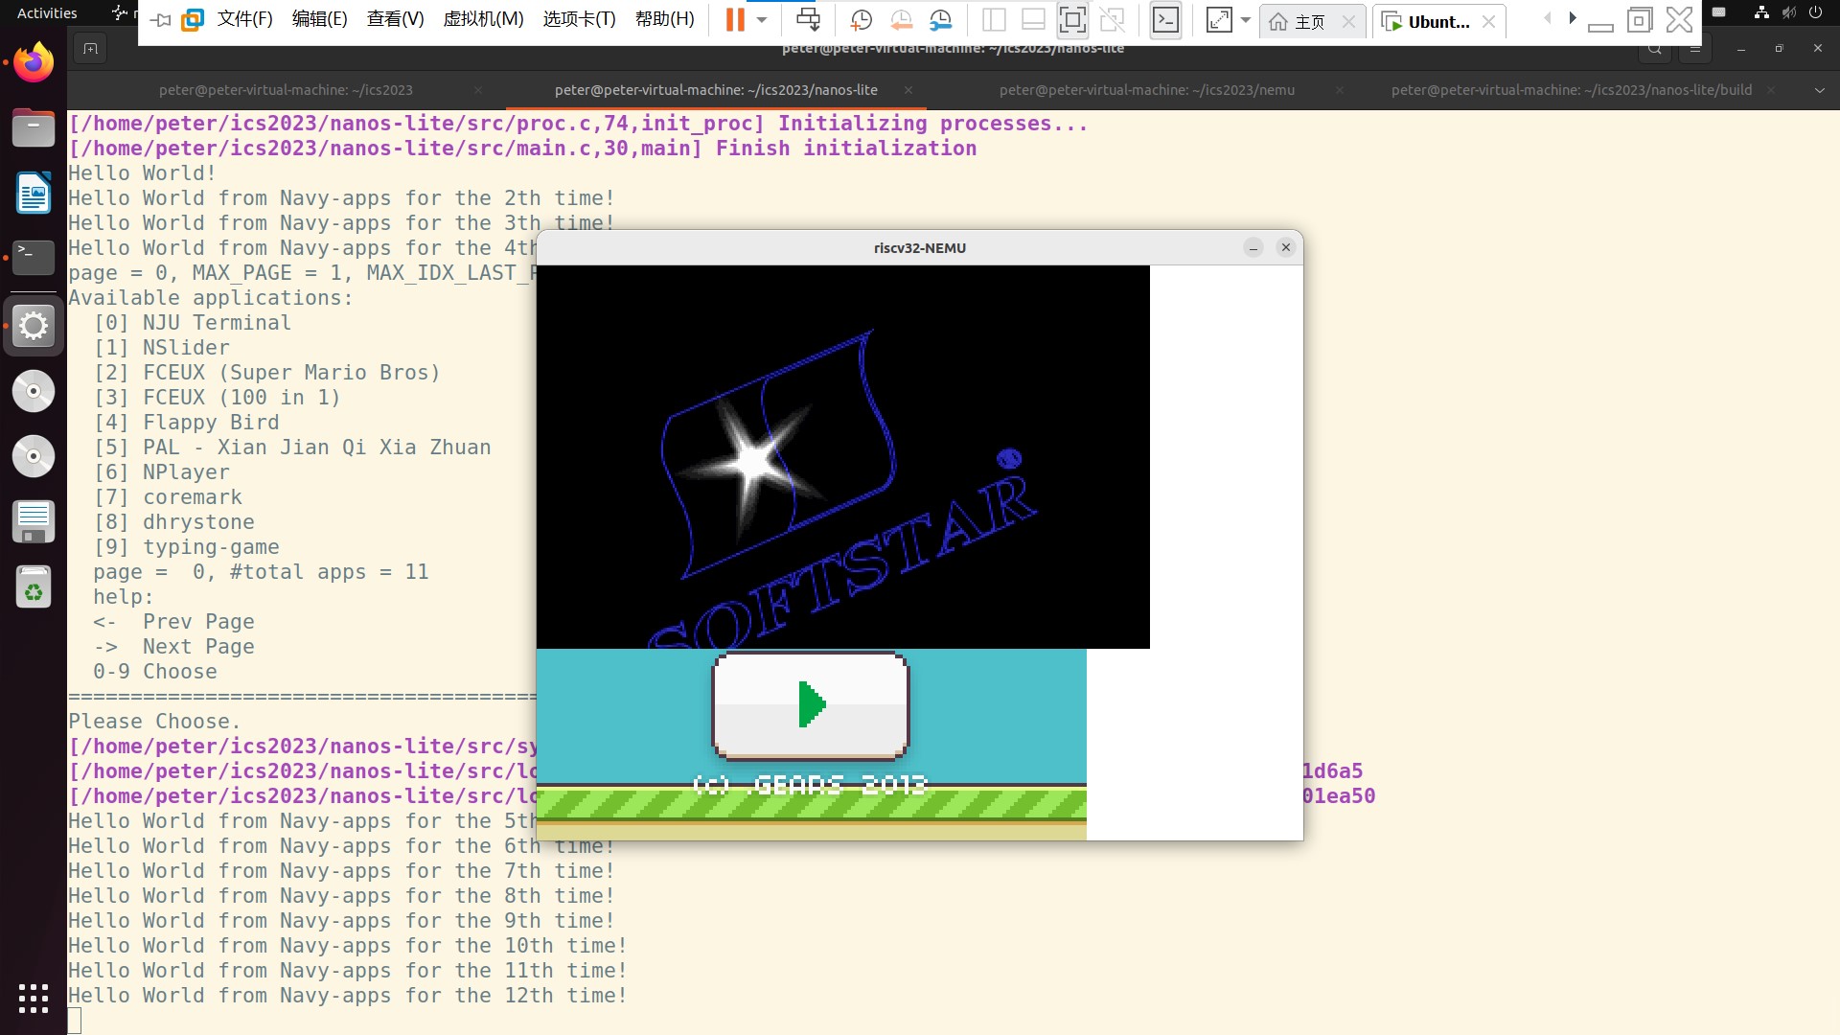The width and height of the screenshot is (1840, 1035).
Task: Open the 选项卡(T) menu
Action: click(x=579, y=20)
